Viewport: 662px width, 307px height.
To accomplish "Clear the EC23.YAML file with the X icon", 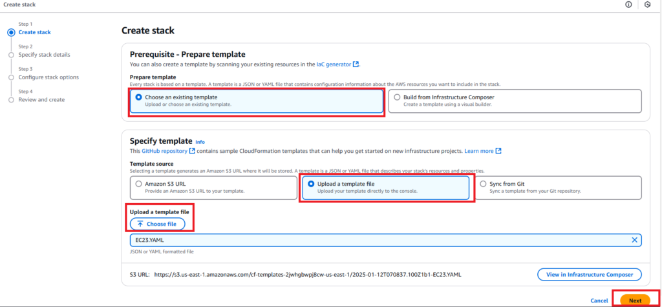I will pyautogui.click(x=634, y=240).
